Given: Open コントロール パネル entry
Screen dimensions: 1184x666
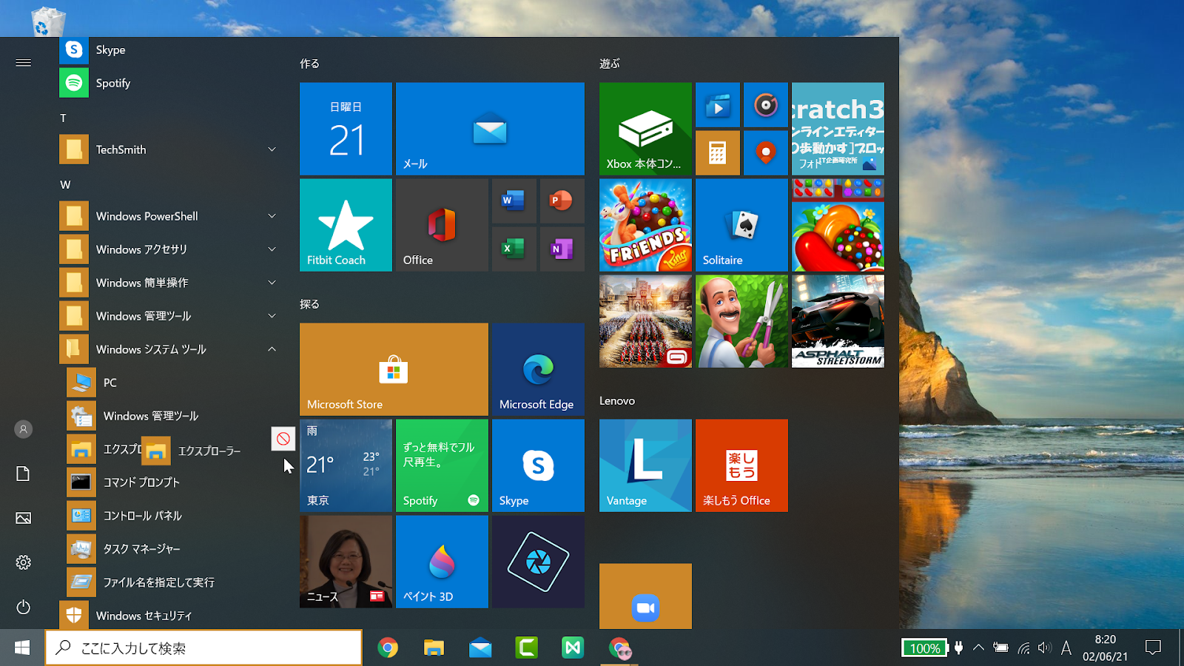Looking at the screenshot, I should click(174, 516).
